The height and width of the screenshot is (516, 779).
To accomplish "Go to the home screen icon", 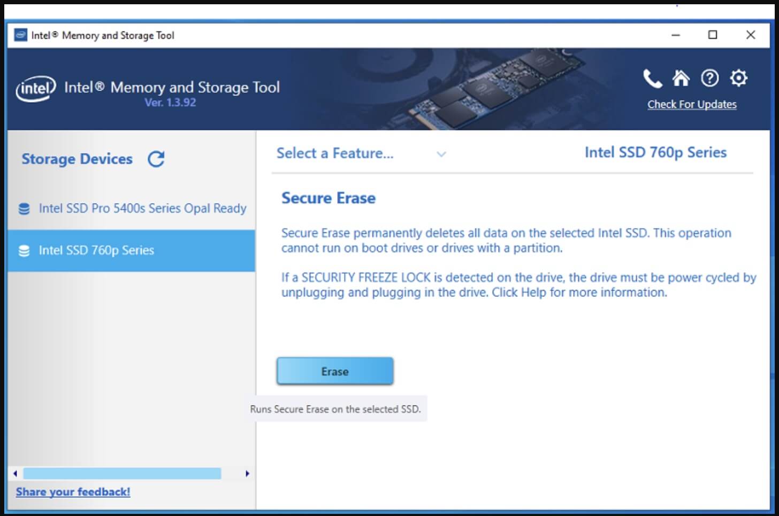I will [681, 79].
